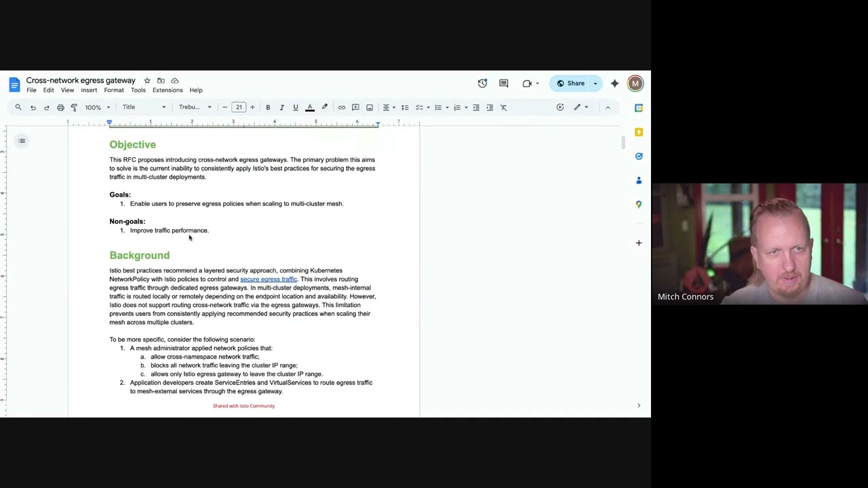The width and height of the screenshot is (868, 488).
Task: Collapse the menus with caret
Action: click(x=608, y=107)
